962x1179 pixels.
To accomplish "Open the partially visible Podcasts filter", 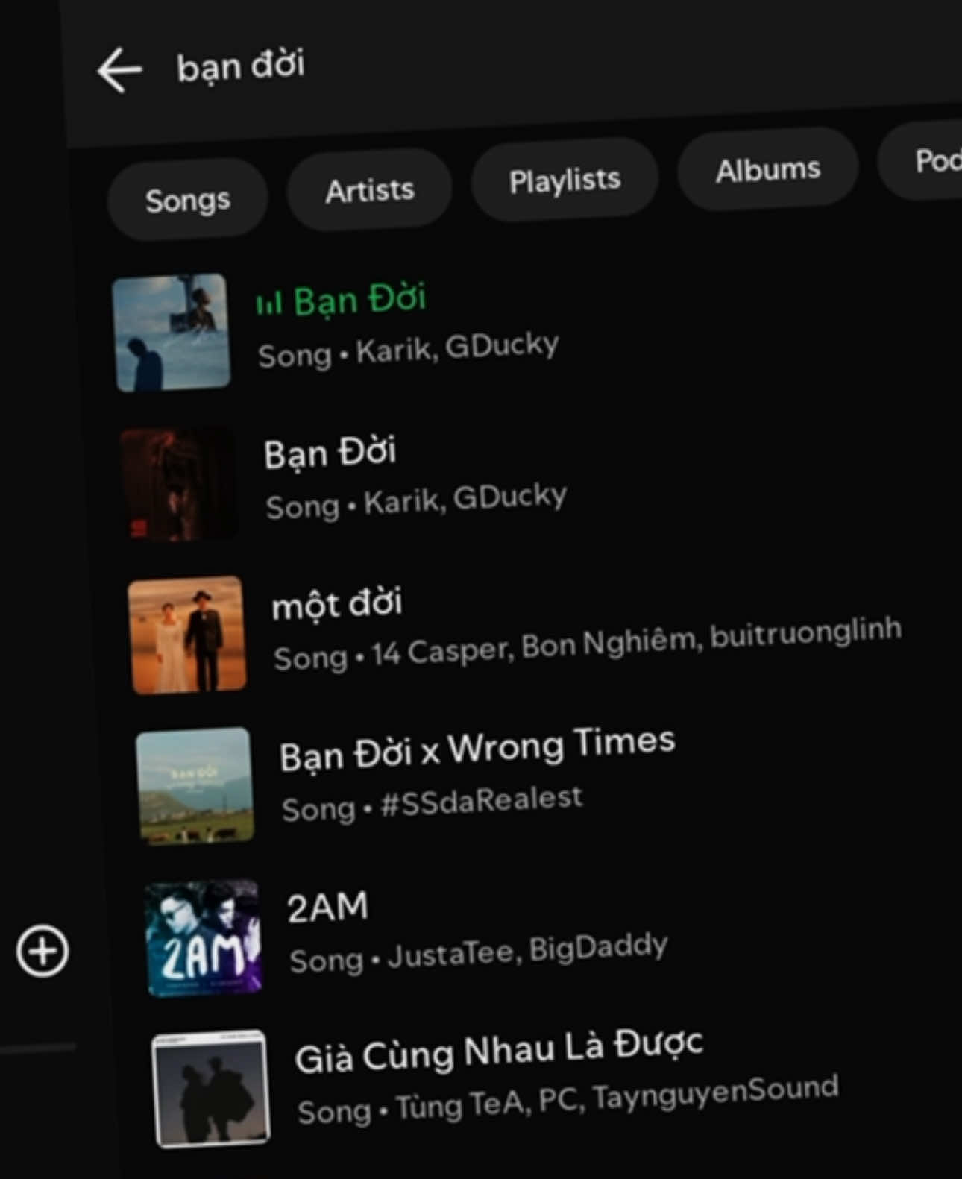I will (x=922, y=160).
